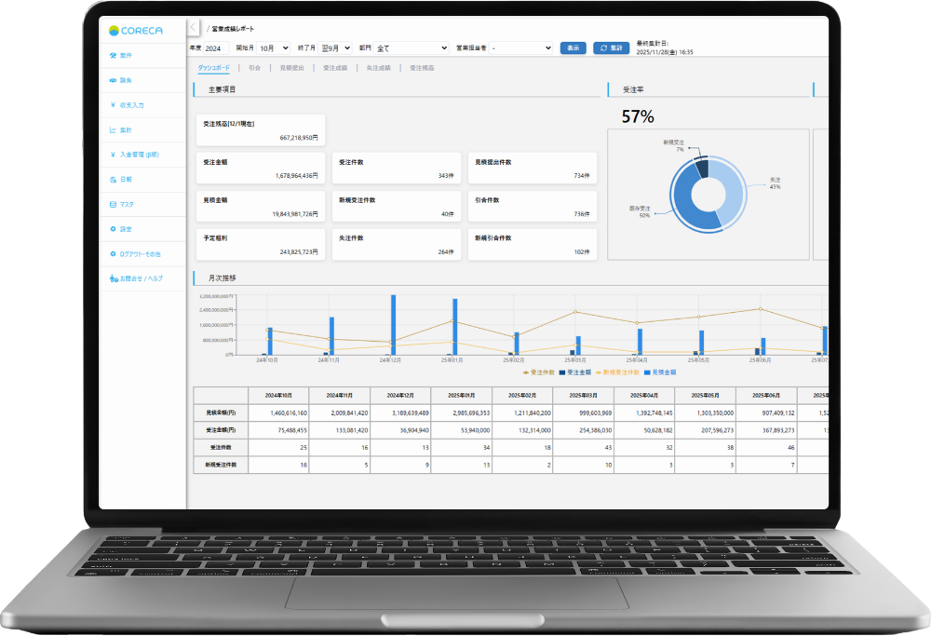Open the 営業担当者 dropdown

(521, 47)
